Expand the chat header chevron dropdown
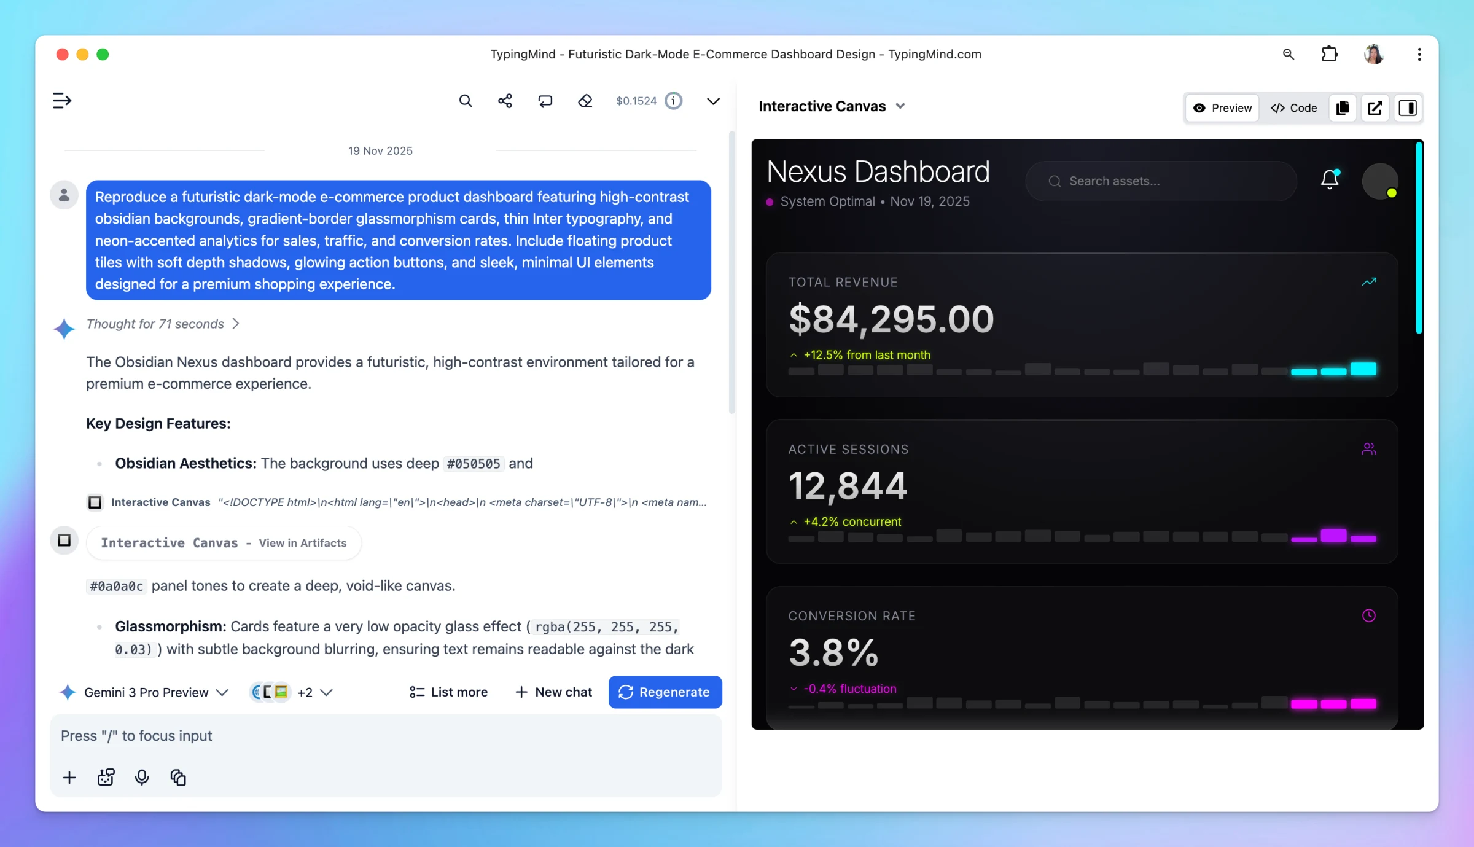 [x=713, y=101]
